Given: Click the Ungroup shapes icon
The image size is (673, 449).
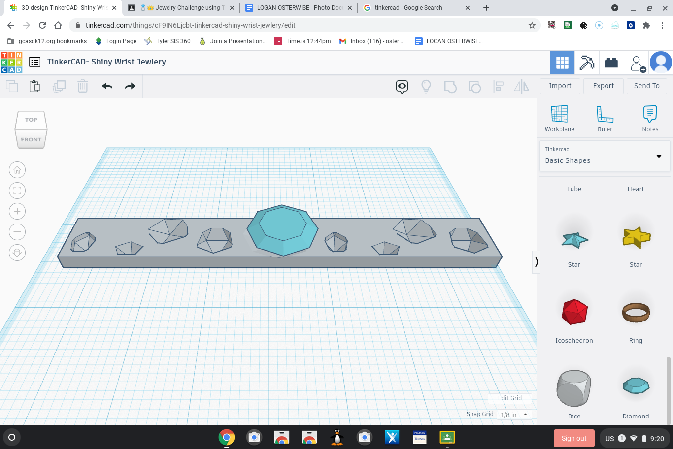Looking at the screenshot, I should click(474, 87).
